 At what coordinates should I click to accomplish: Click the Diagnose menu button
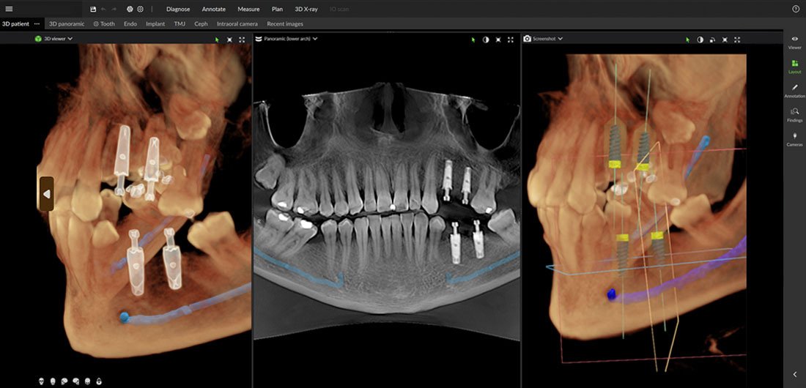tap(178, 10)
